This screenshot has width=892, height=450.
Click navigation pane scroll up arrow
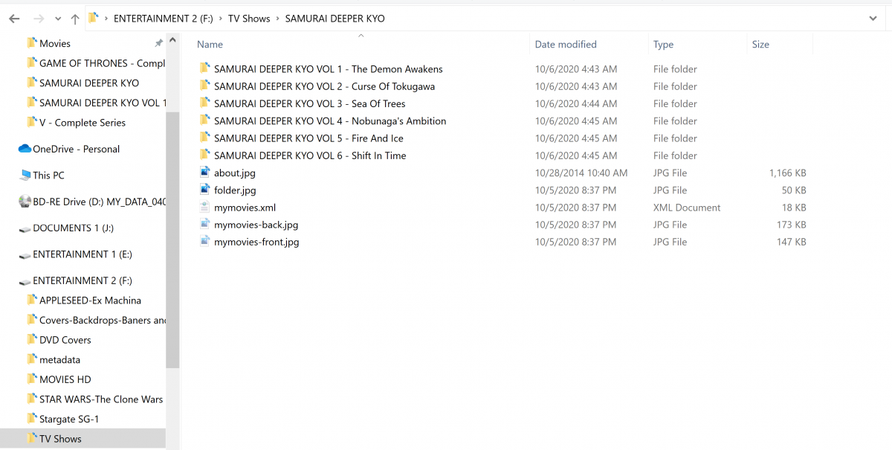(x=172, y=39)
